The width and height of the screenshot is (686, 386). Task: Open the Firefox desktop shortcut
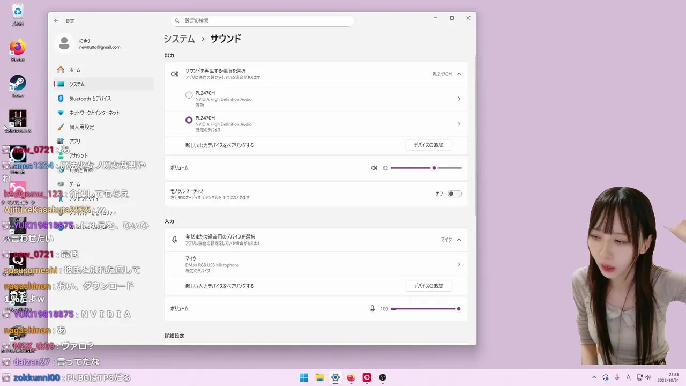(18, 50)
